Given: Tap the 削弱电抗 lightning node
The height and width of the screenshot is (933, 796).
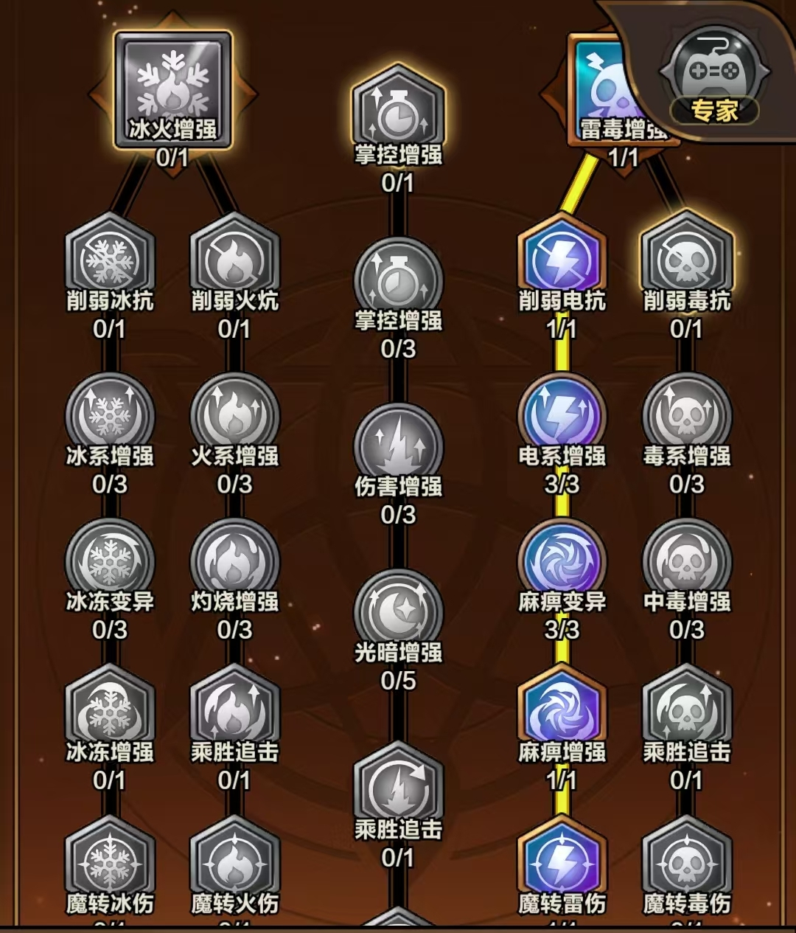Looking at the screenshot, I should pos(562,257).
